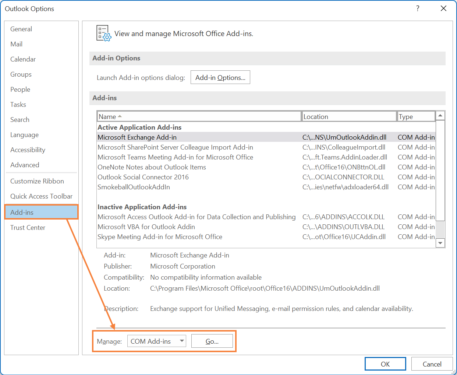Select SmokeballOutlookAddIn in the list
This screenshot has height=375, width=457.
tap(134, 187)
